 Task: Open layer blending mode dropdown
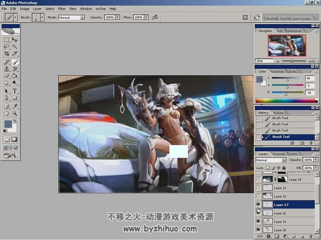pos(284,160)
